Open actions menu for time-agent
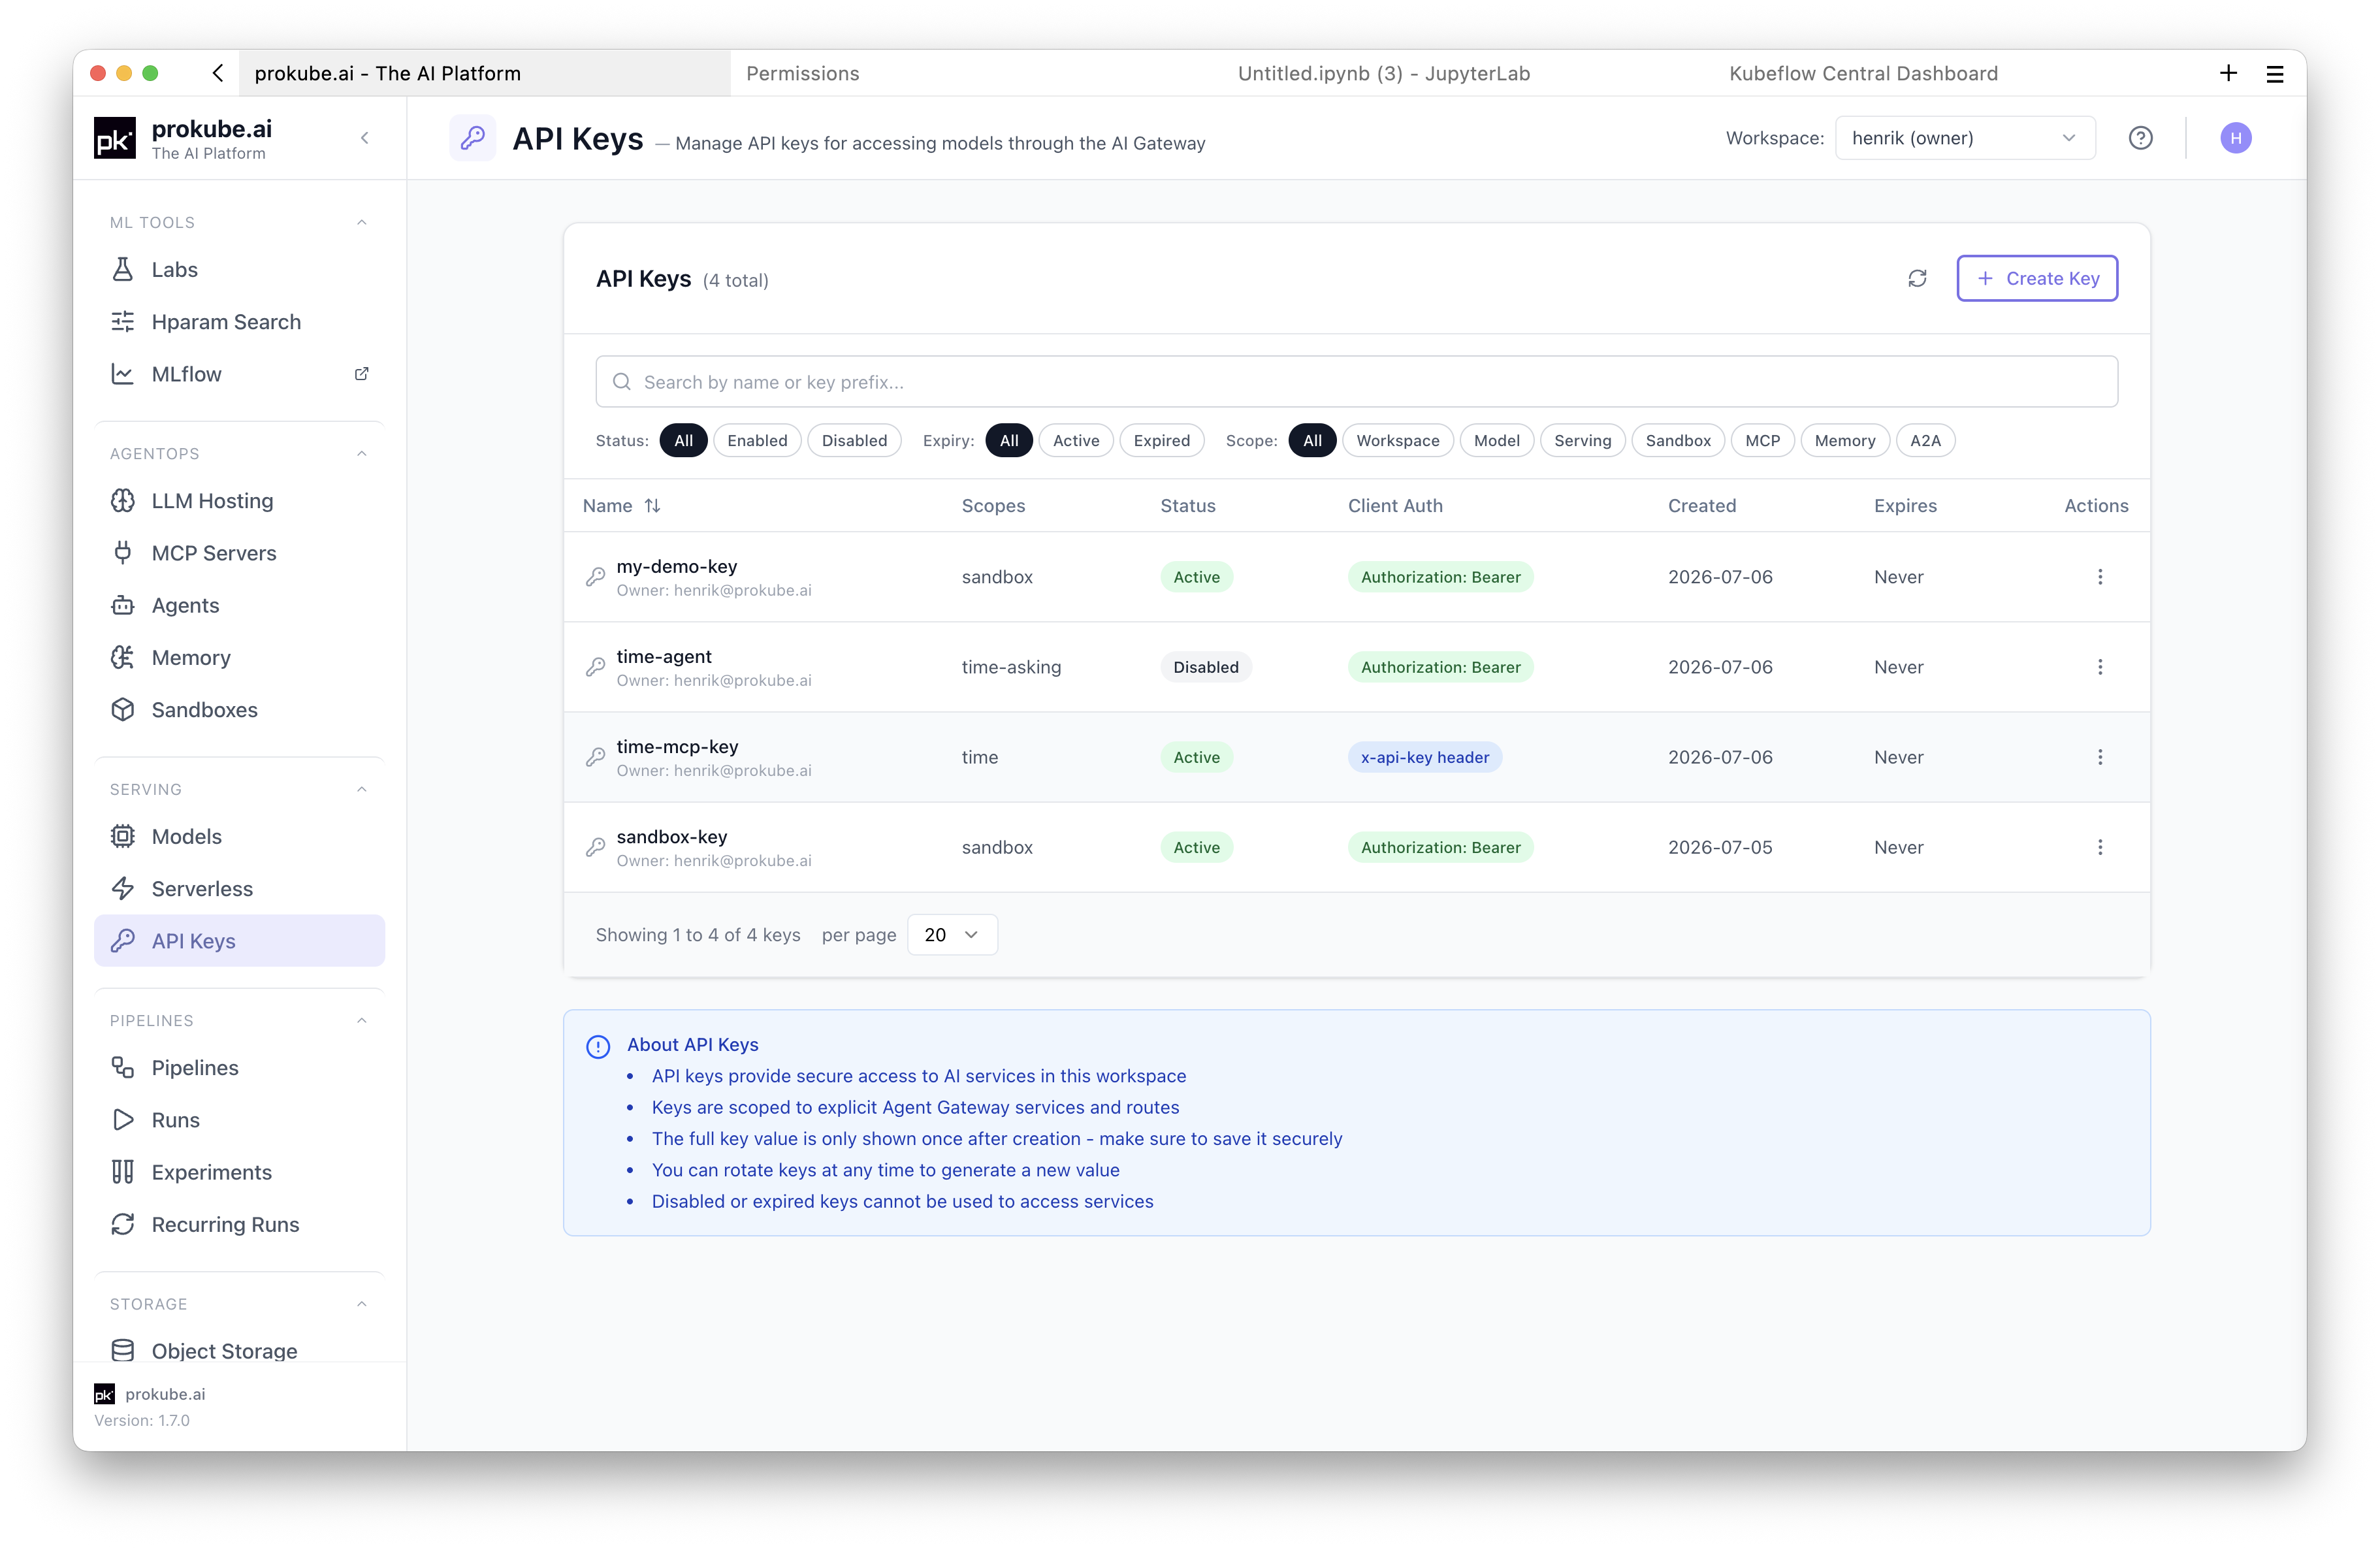2380x1548 pixels. [x=2099, y=667]
